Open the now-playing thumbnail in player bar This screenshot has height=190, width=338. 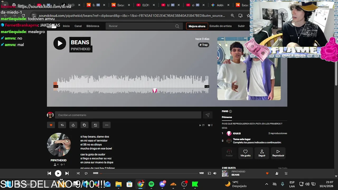click(x=225, y=173)
